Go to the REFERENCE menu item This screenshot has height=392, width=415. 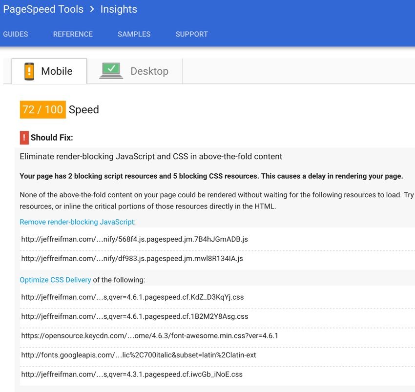pyautogui.click(x=73, y=34)
